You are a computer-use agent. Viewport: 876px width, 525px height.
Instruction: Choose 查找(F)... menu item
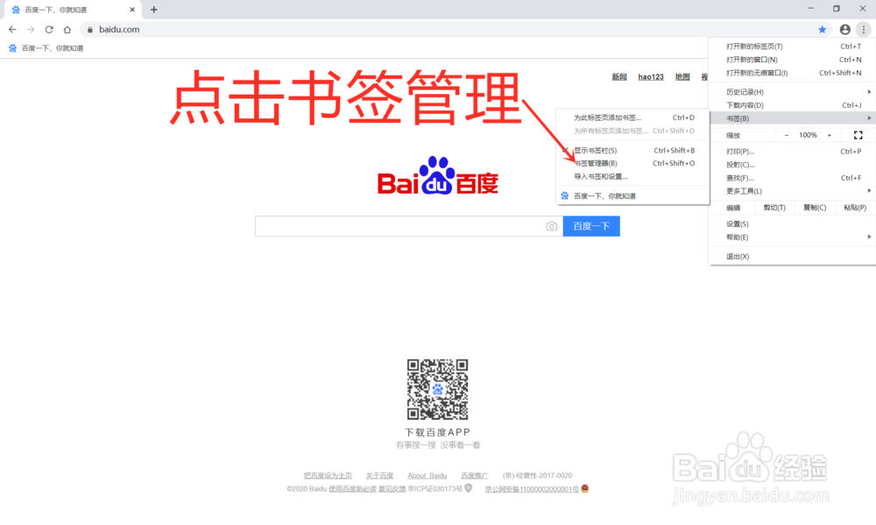pyautogui.click(x=792, y=178)
